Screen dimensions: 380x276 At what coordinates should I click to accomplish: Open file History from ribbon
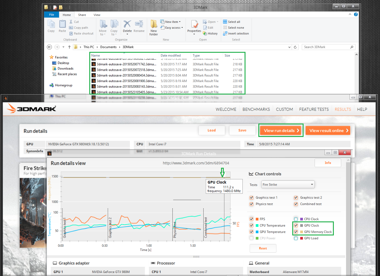click(x=210, y=34)
